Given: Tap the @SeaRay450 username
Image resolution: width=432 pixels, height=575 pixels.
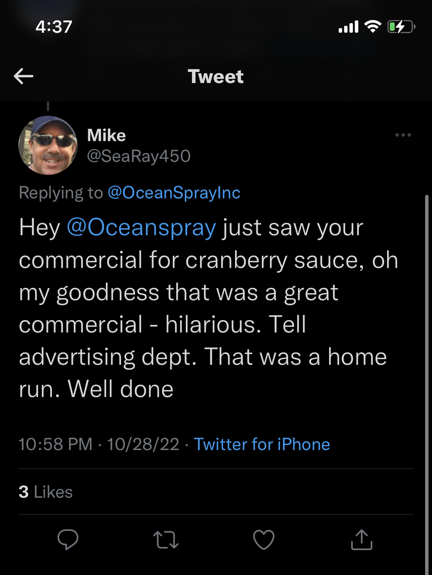Looking at the screenshot, I should click(139, 156).
